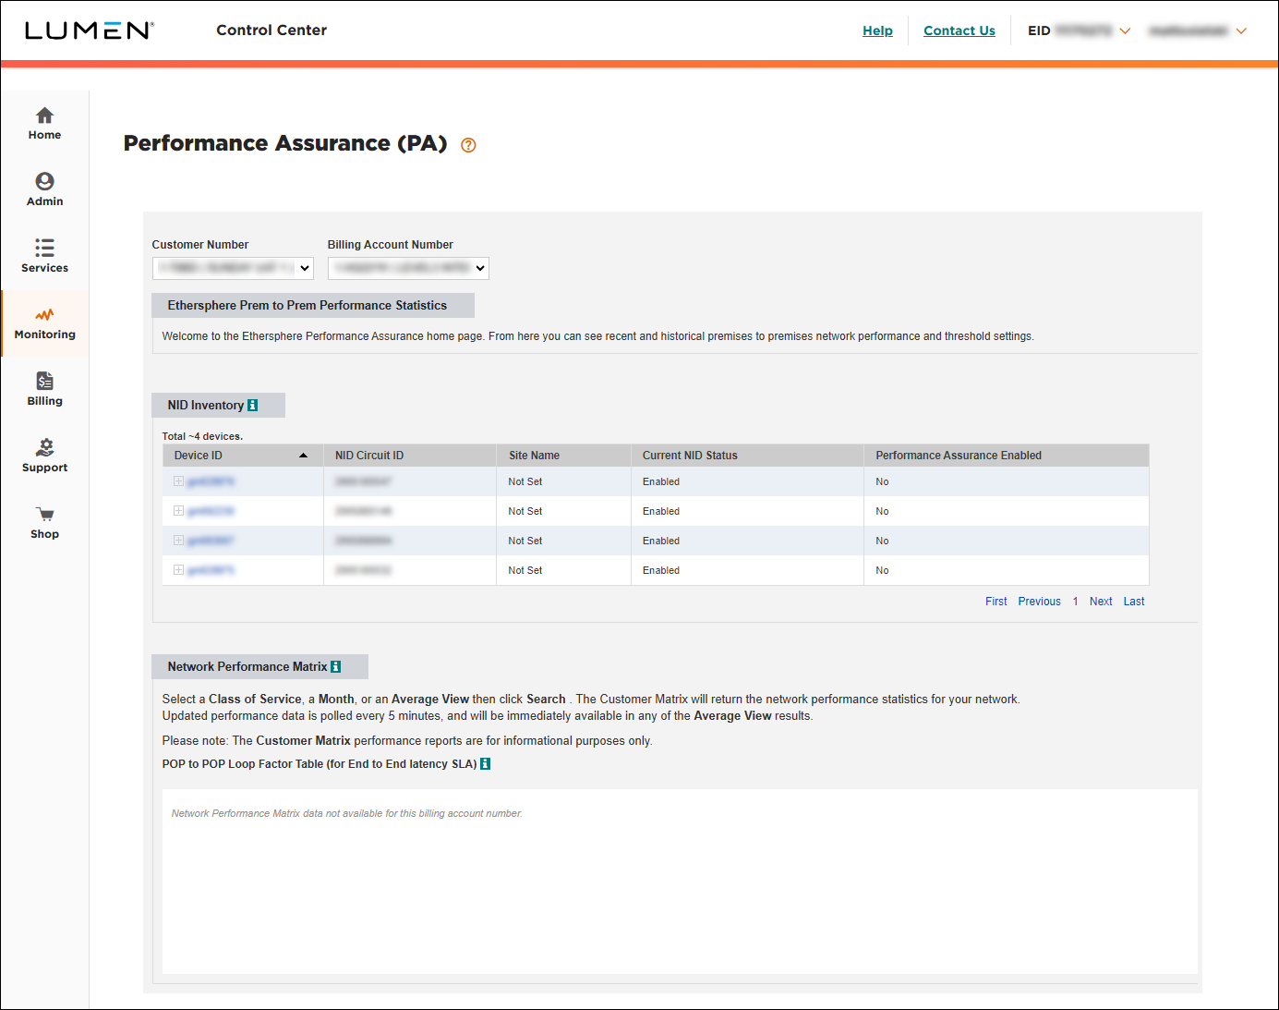Image resolution: width=1279 pixels, height=1010 pixels.
Task: Click the Lumen logo
Action: pos(89,30)
